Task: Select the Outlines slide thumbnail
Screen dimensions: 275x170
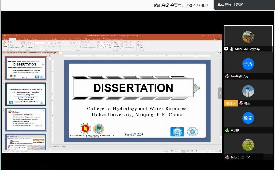Action: [25, 119]
